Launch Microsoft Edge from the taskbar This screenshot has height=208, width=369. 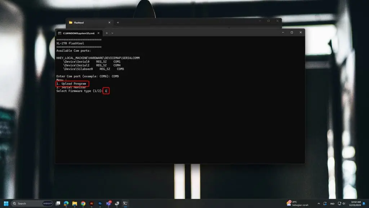pos(66,203)
